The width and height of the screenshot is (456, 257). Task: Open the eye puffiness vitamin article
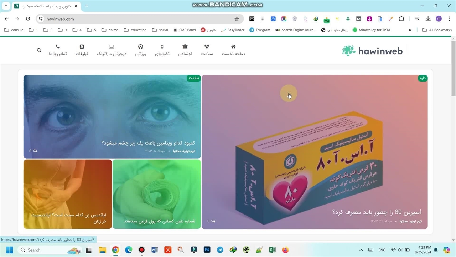tap(148, 143)
